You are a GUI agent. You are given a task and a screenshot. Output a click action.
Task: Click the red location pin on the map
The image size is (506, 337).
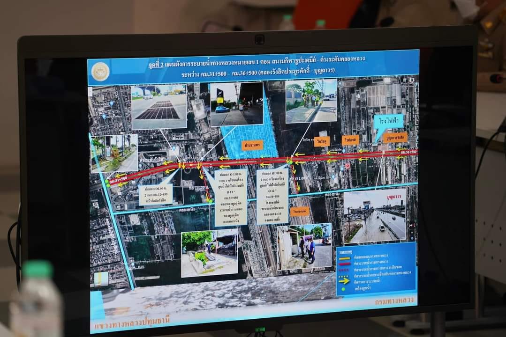pos(347,166)
